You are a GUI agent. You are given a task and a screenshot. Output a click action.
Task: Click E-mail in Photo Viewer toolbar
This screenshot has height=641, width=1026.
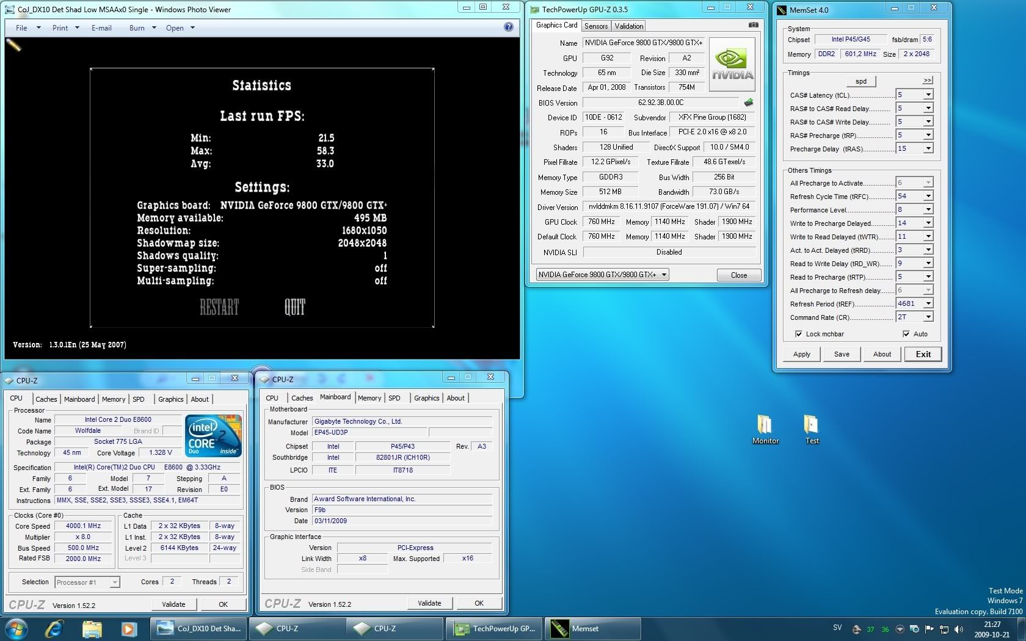pos(101,27)
